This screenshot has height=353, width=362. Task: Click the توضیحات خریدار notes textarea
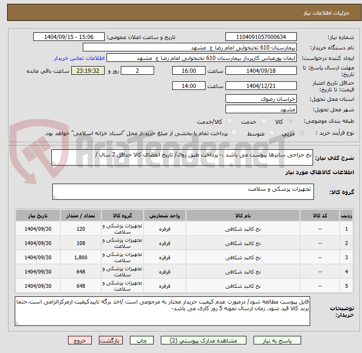pyautogui.click(x=162, y=311)
